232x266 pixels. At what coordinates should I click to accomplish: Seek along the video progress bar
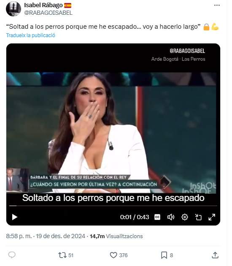113,206
